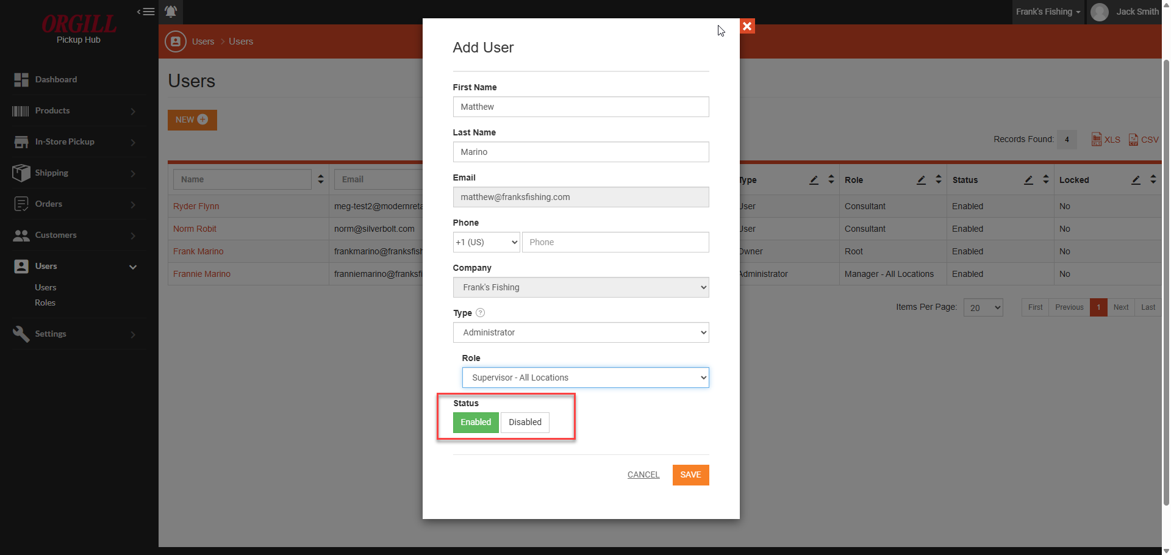
Task: Open Dashboard from sidebar
Action: tap(56, 80)
